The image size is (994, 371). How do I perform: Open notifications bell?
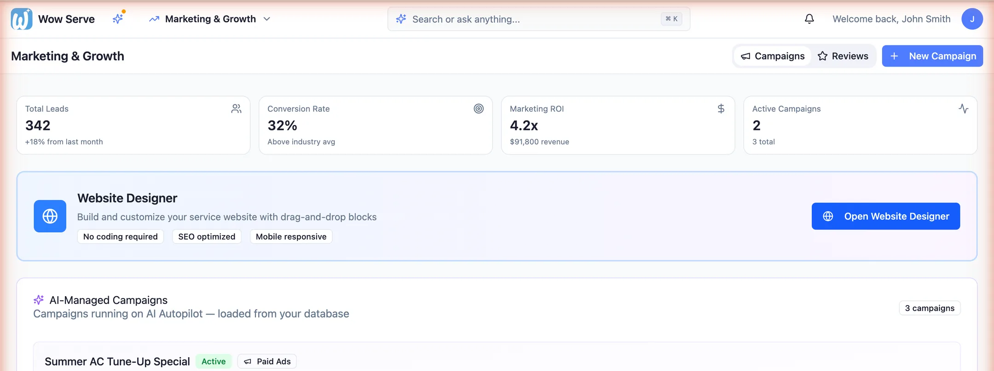click(x=809, y=19)
